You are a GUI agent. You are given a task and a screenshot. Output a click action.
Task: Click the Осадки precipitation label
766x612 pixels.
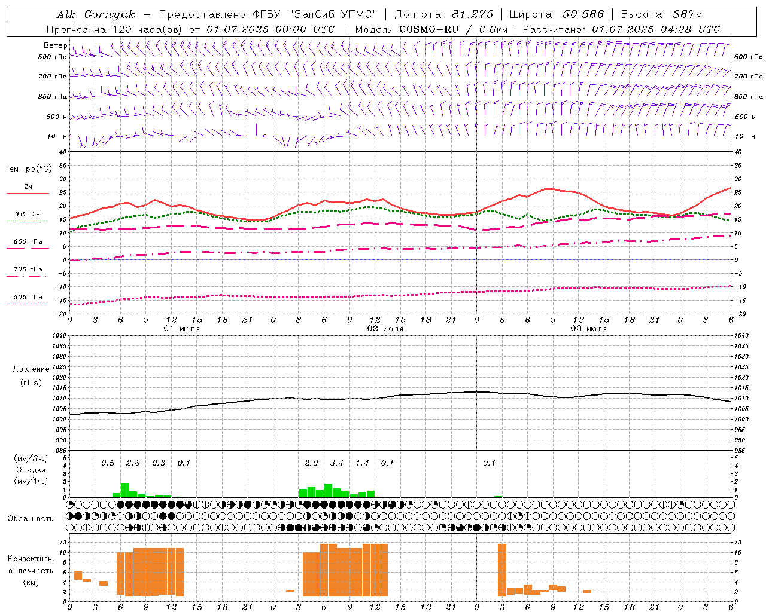pyautogui.click(x=31, y=470)
